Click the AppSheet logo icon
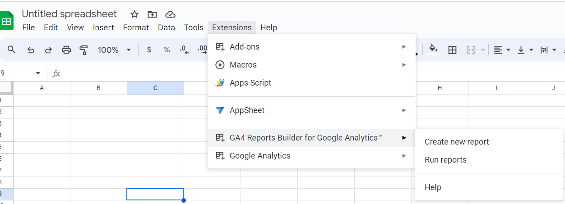The height and width of the screenshot is (204, 565). point(220,110)
